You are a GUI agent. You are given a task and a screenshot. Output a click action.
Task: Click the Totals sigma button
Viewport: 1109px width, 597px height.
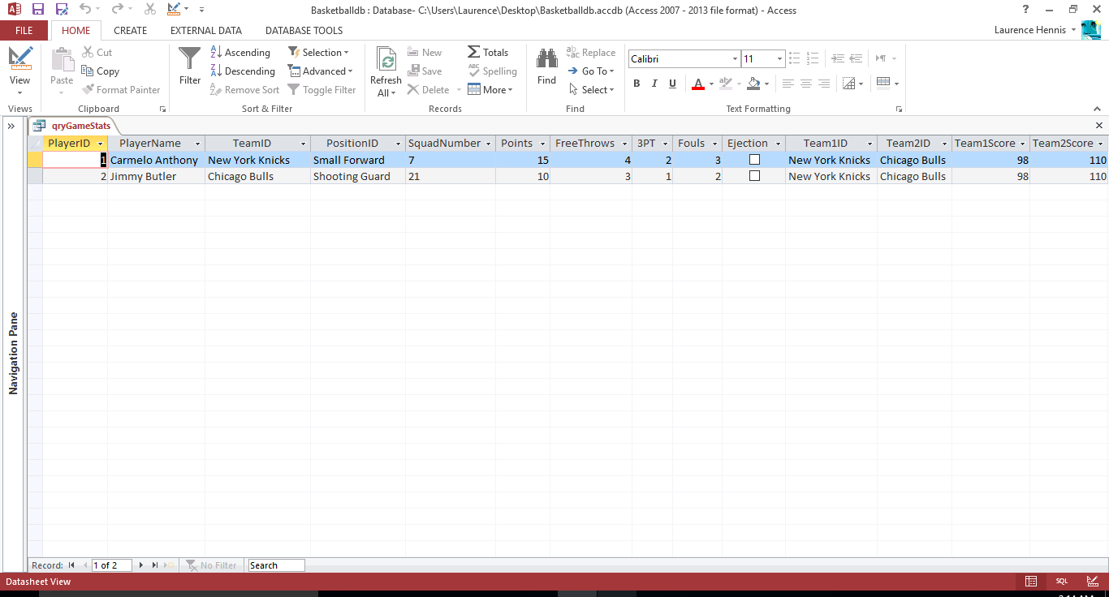point(488,53)
